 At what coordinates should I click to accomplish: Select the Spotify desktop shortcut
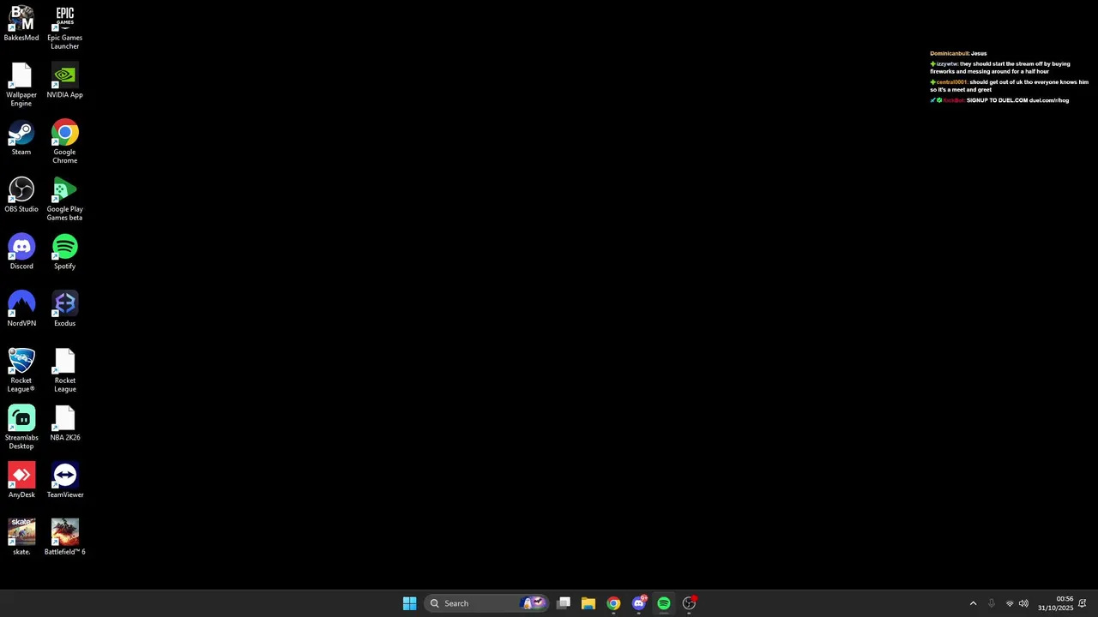coord(64,251)
